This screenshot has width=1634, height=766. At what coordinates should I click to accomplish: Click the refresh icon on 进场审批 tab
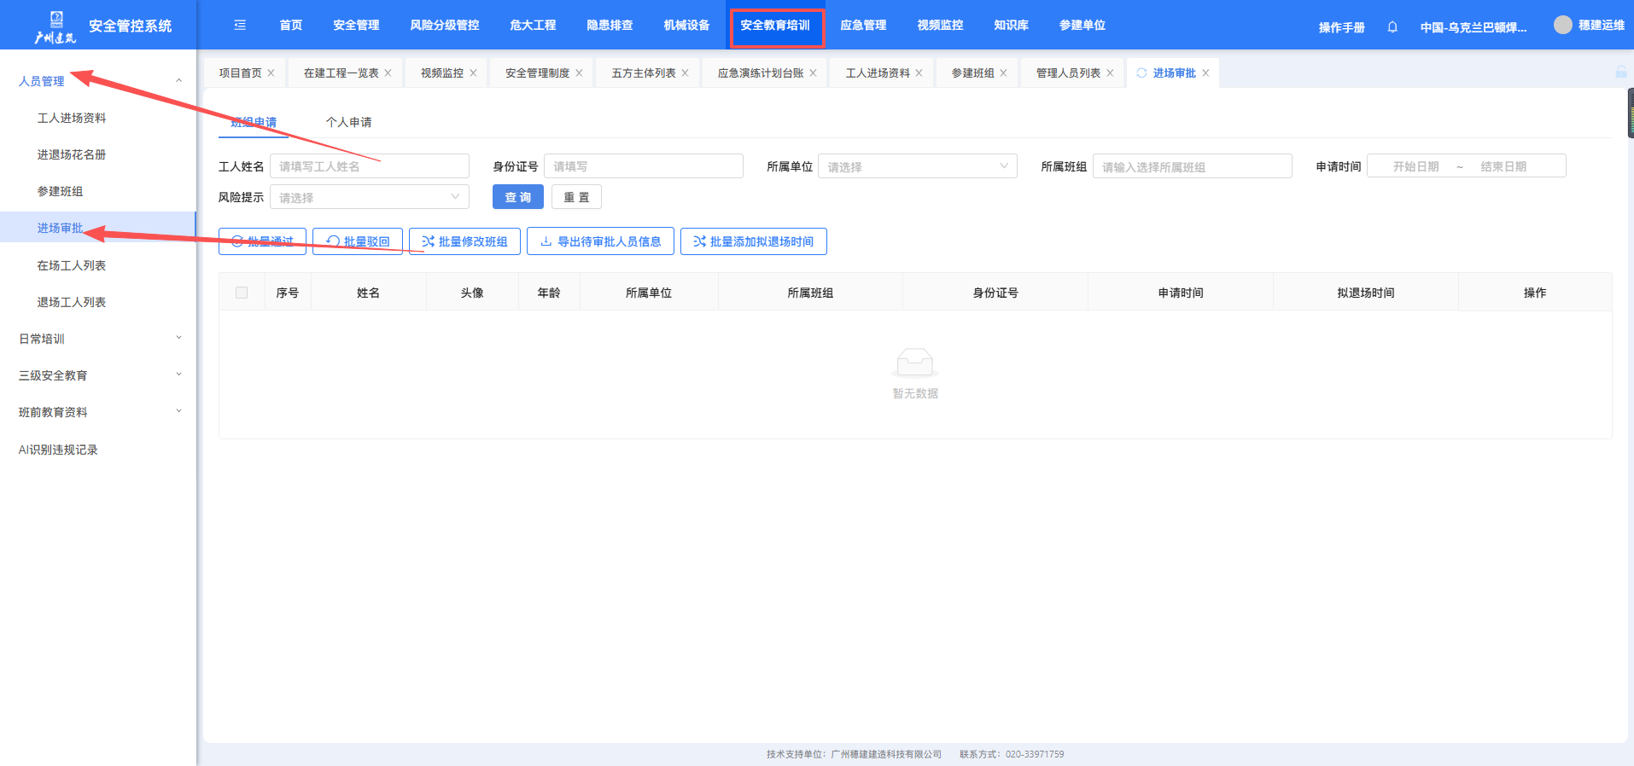[x=1141, y=73]
